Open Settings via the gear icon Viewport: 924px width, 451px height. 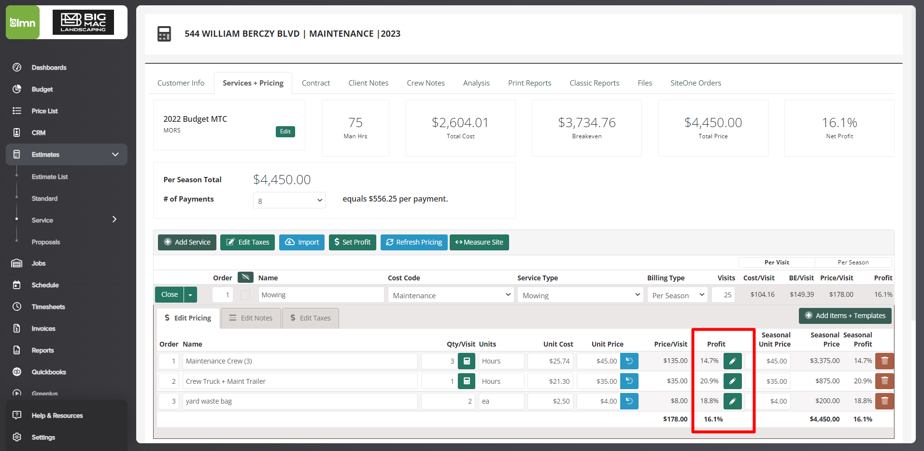coord(17,437)
